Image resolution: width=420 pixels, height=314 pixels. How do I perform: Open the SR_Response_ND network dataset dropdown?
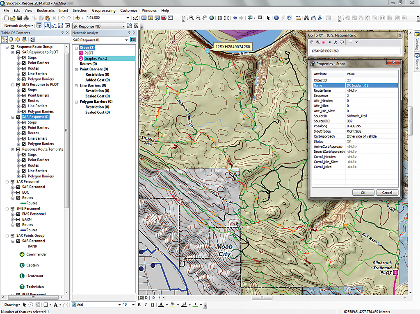click(123, 26)
